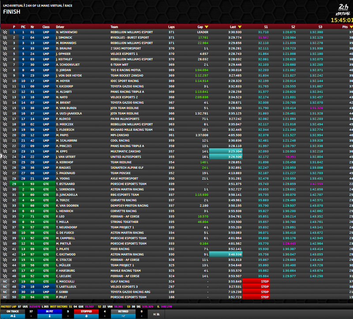Click the S2 column header
The image size is (353, 319).
click(293, 27)
